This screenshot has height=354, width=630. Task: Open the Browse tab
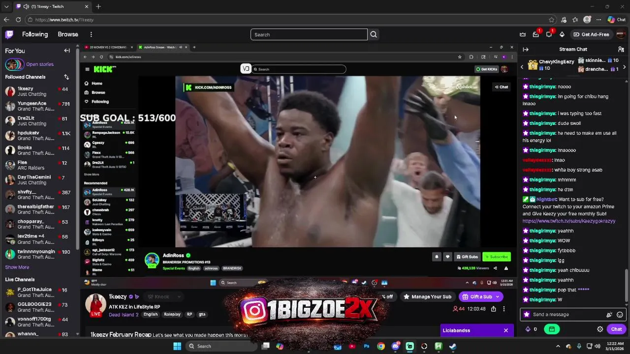tap(68, 34)
